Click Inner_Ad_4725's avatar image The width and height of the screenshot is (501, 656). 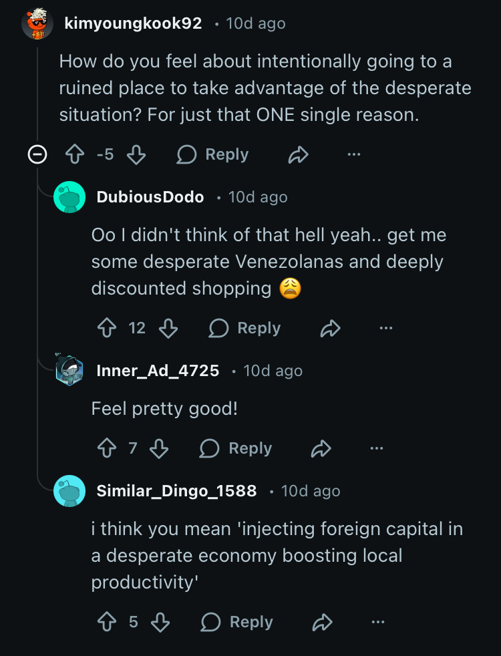pyautogui.click(x=69, y=371)
